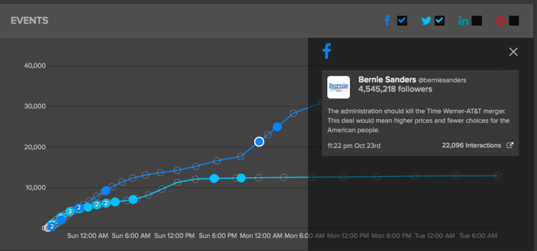Click the @berniesanders handle
537x251 pixels.
pyautogui.click(x=442, y=80)
